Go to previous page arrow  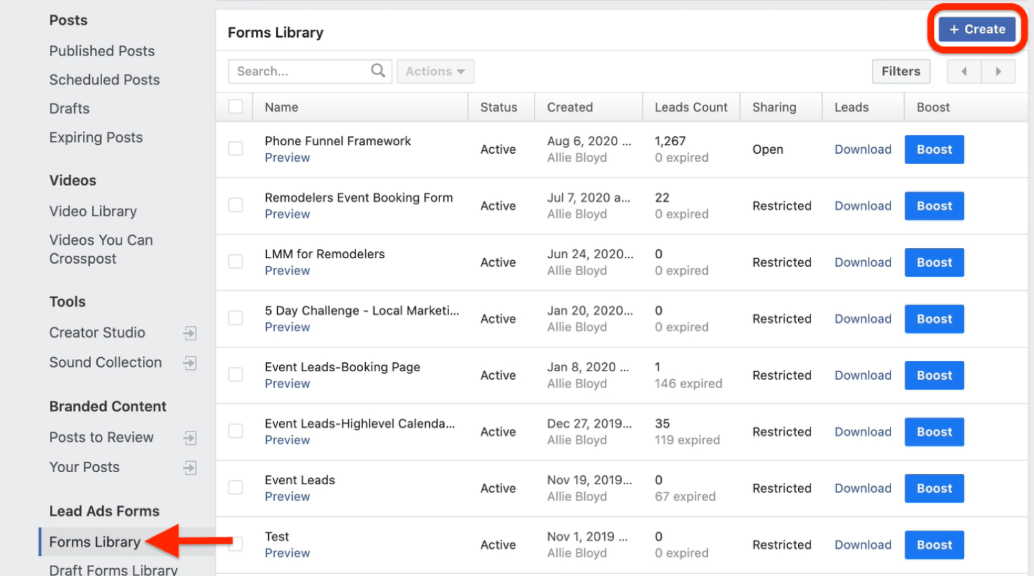964,72
